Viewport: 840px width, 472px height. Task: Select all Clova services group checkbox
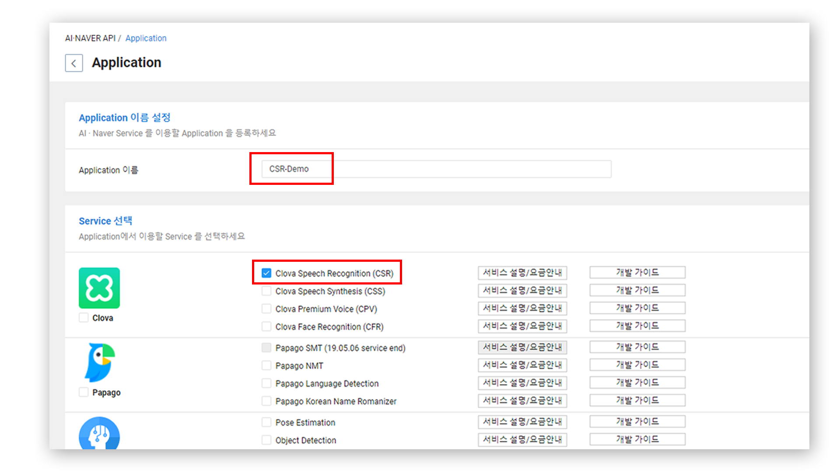(84, 318)
